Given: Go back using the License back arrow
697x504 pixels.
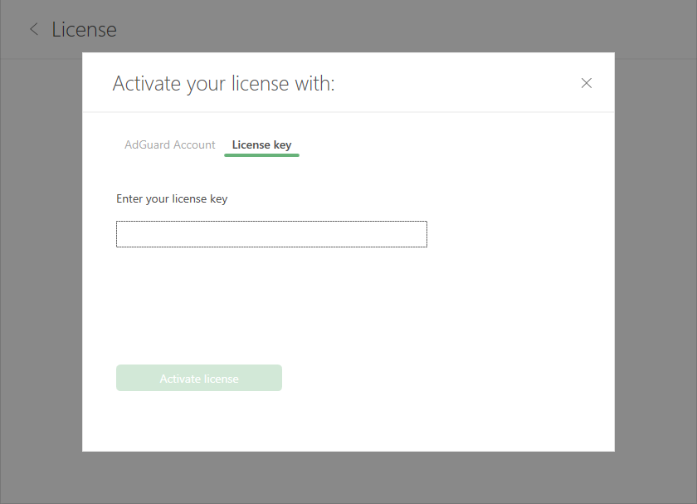Looking at the screenshot, I should point(34,29).
